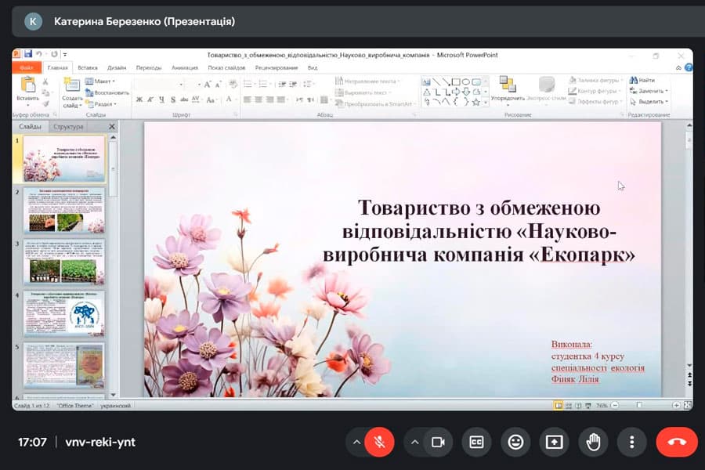This screenshot has width=705, height=470.
Task: Toggle italic formatting in the font group
Action: click(150, 99)
